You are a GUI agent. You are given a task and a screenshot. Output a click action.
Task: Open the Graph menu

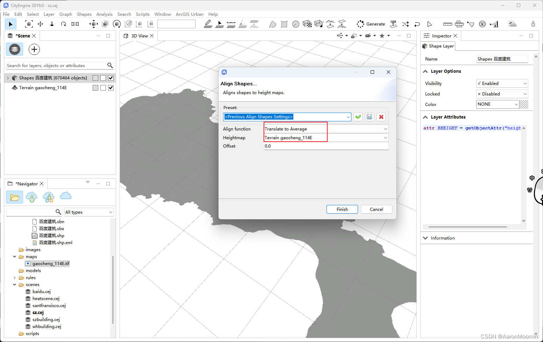pyautogui.click(x=66, y=14)
